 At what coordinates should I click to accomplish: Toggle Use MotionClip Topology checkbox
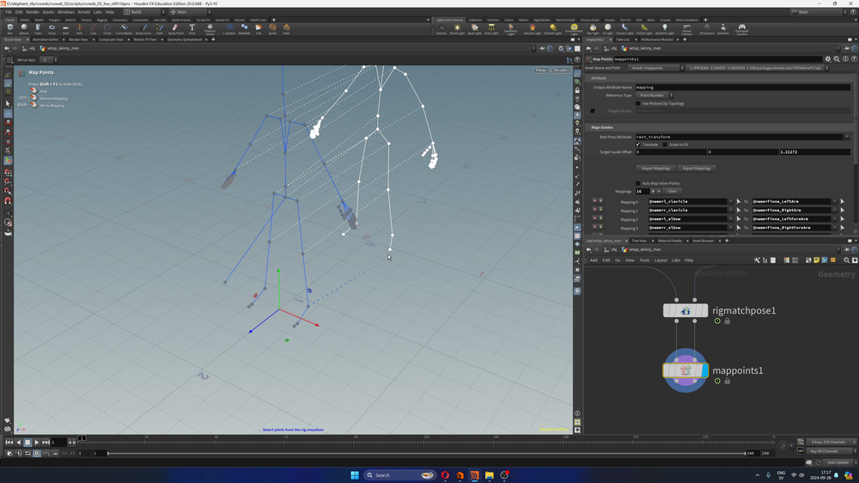coord(637,103)
